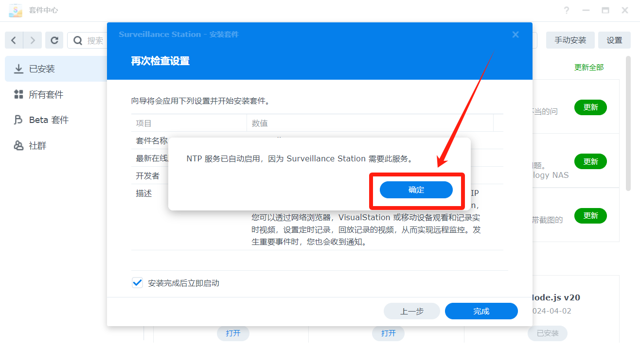Click the 手动安装 button
640x348 pixels.
[570, 40]
